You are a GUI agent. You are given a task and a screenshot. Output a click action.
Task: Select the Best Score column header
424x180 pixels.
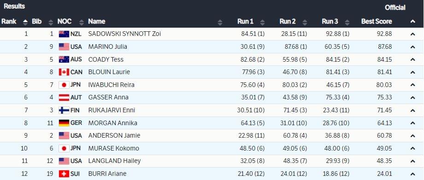[377, 21]
